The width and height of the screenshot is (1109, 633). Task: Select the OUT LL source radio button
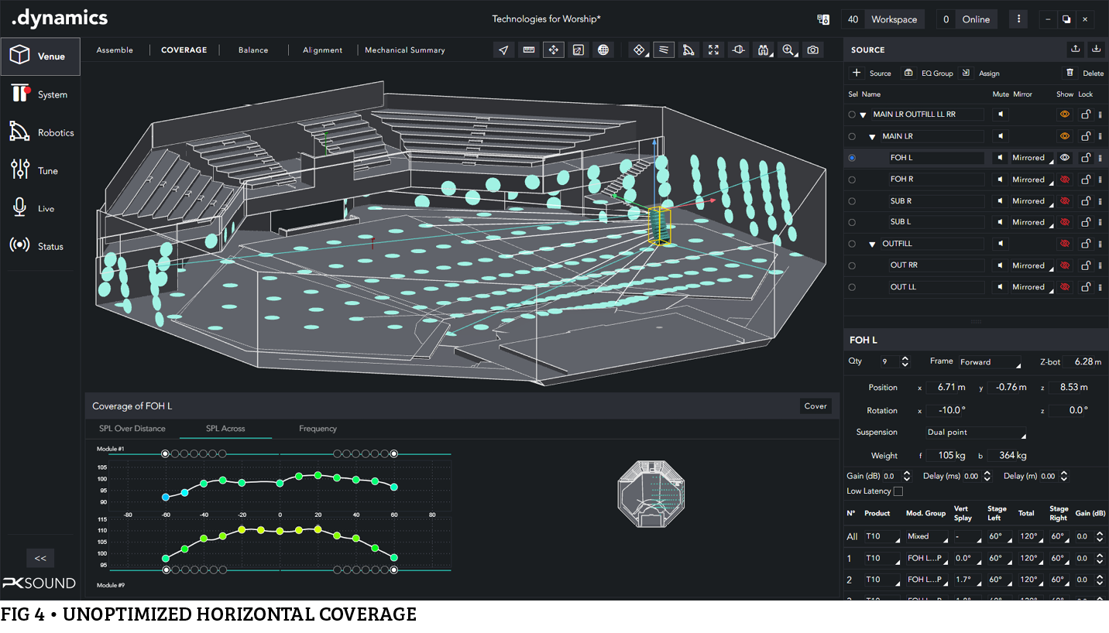click(x=852, y=287)
